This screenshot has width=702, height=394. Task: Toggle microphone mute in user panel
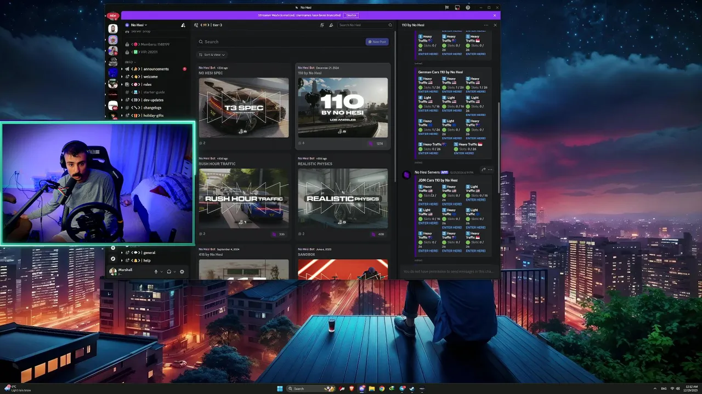point(156,271)
